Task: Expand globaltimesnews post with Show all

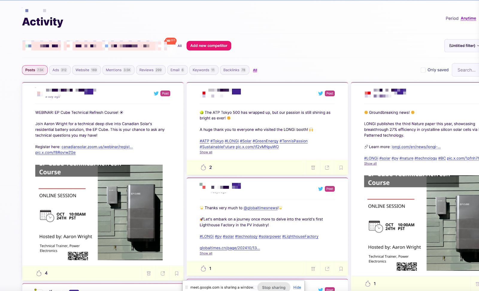Action: [206, 253]
